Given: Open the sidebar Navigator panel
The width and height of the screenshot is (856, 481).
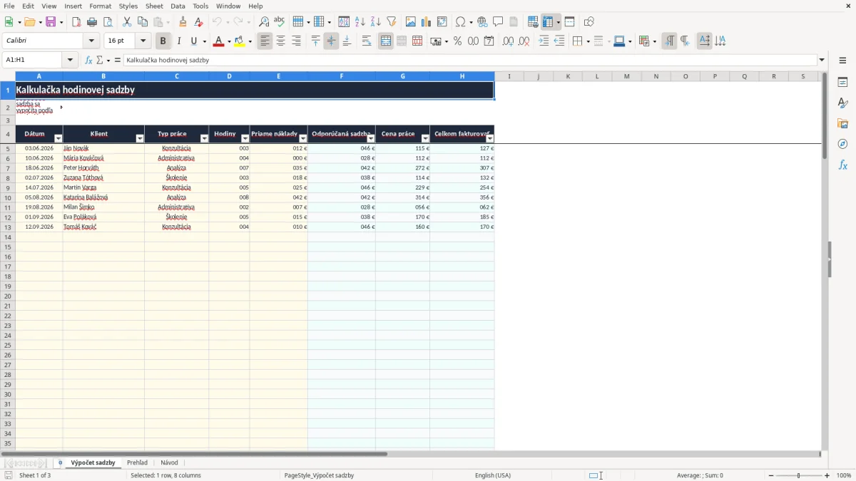Looking at the screenshot, I should click(x=842, y=145).
